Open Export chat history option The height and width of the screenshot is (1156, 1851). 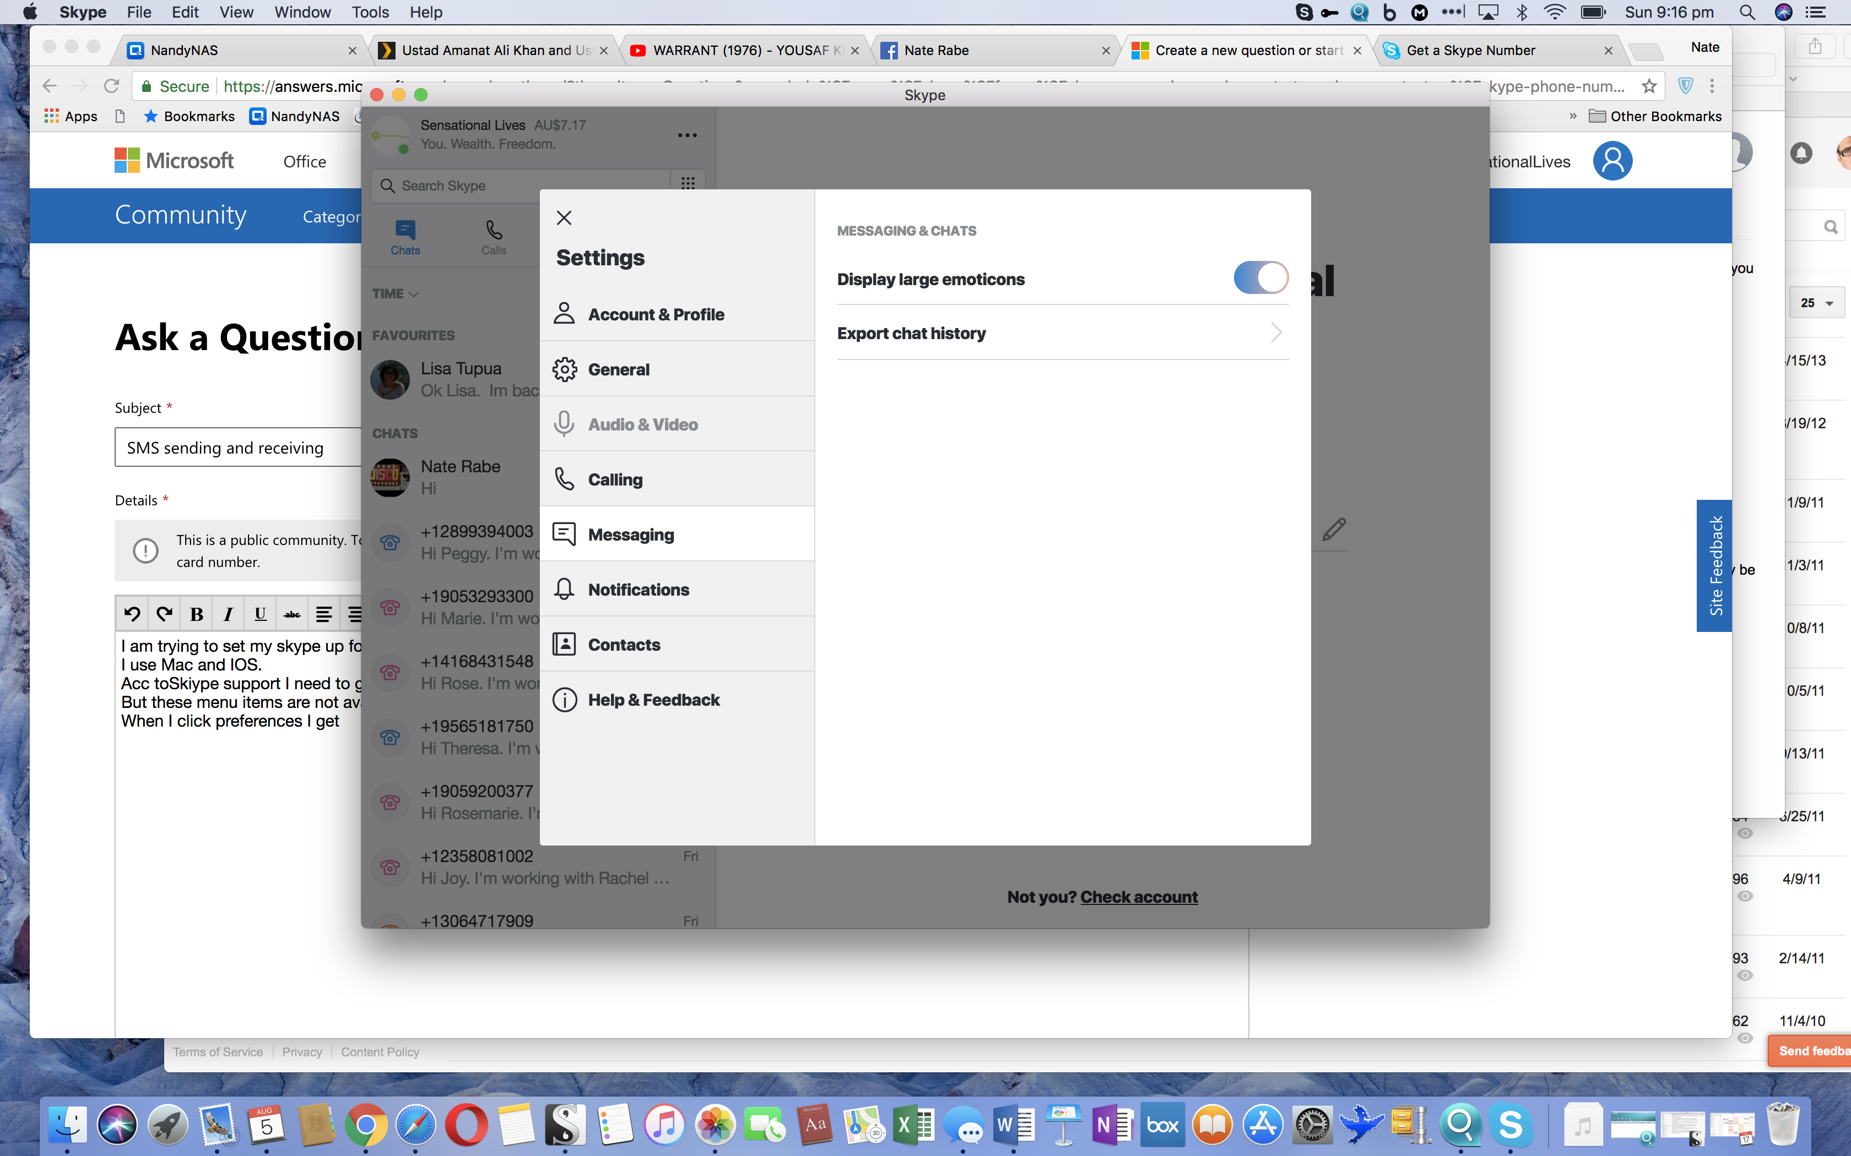(x=1063, y=334)
